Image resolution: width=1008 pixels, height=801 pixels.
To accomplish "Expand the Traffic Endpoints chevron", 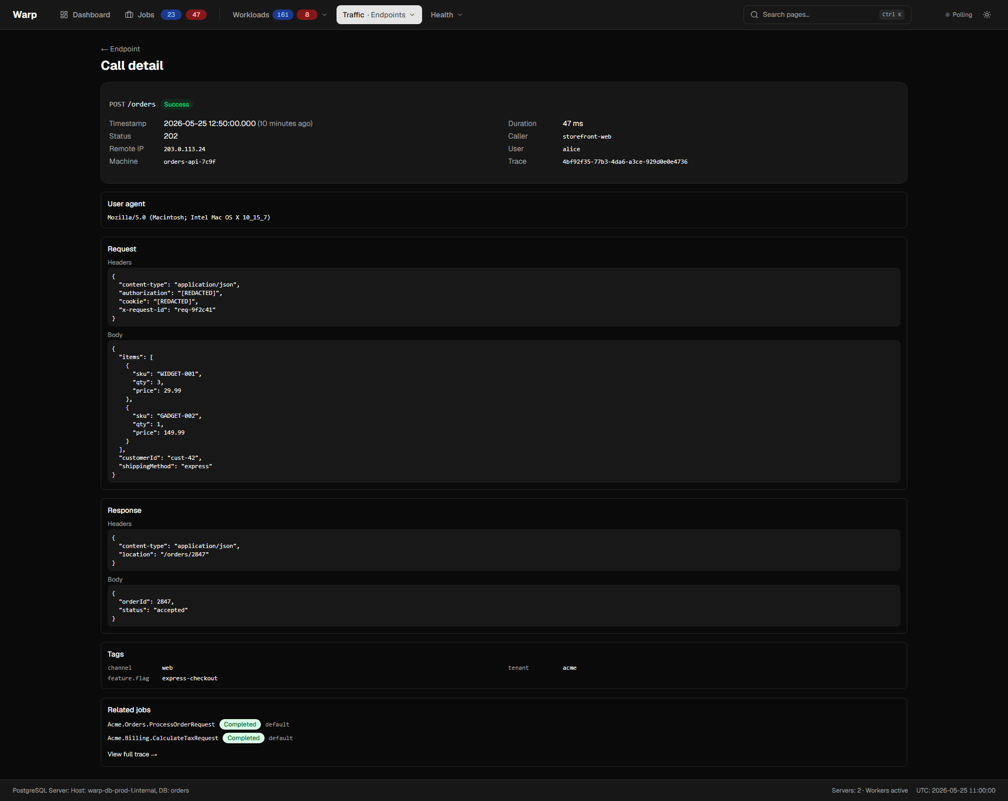I will click(412, 15).
